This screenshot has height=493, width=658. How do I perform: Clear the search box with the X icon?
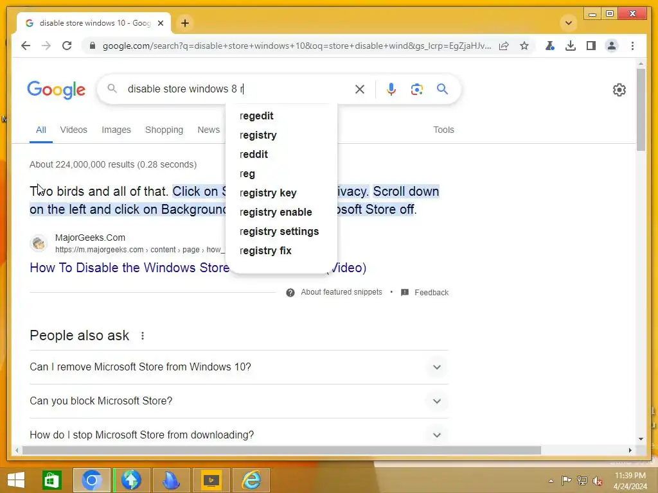(360, 89)
